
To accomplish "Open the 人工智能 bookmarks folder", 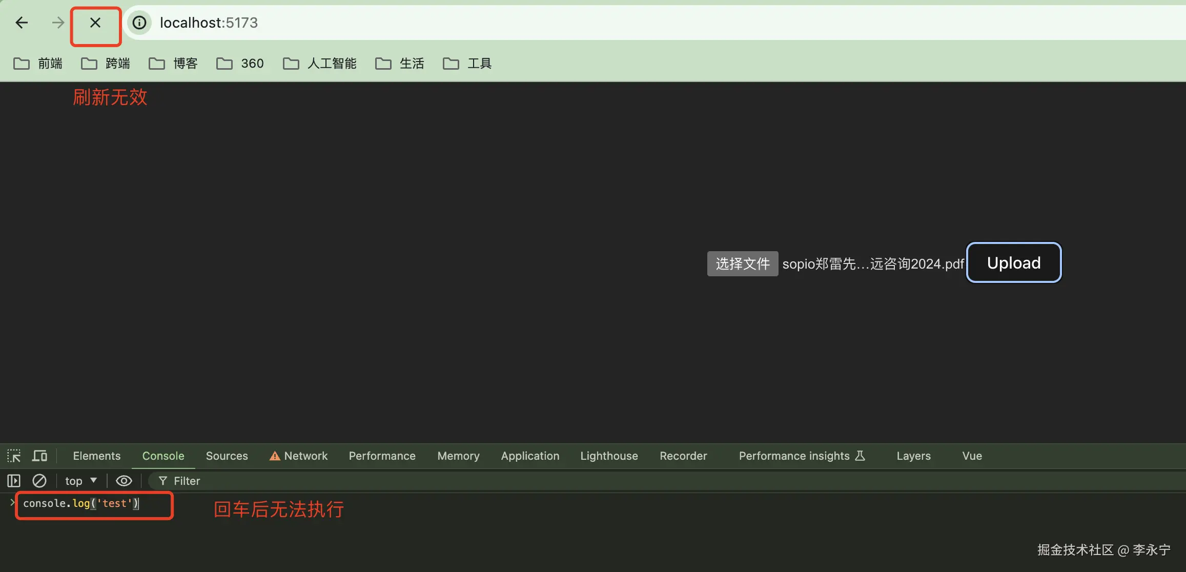I will coord(319,63).
